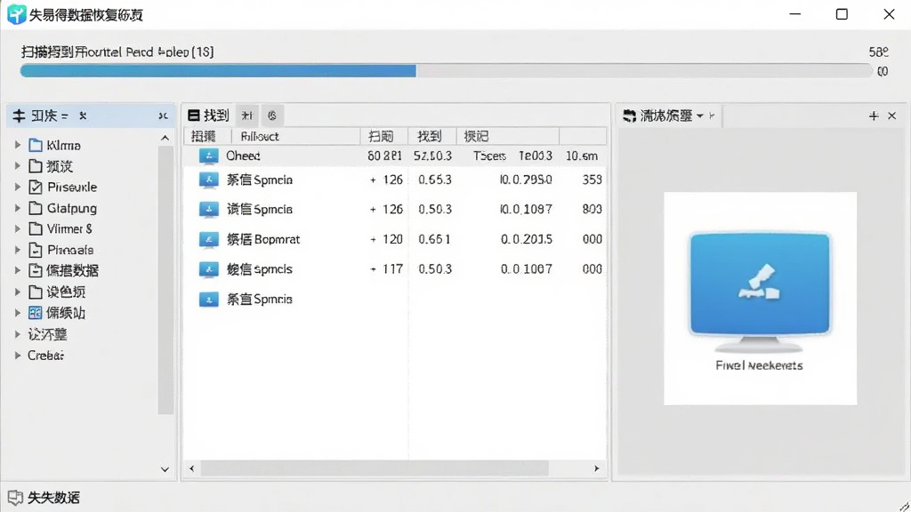Click the icon before 傔缤訪 tree item
Viewport: 911px width, 512px height.
[x=36, y=314]
